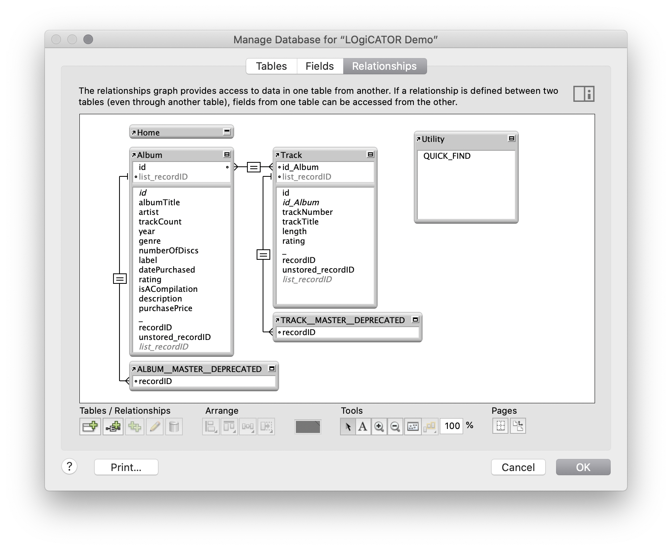Screen dimensions: 672x550
Task: Open the page layout info panel
Action: tap(583, 93)
